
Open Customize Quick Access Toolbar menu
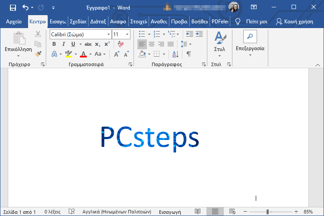(x=53, y=8)
